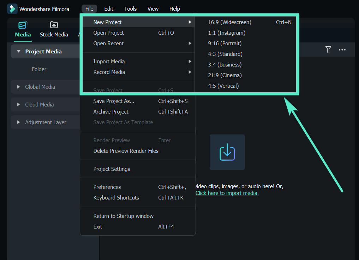The image size is (359, 260).
Task: Choose Open Project from File menu
Action: click(x=138, y=33)
